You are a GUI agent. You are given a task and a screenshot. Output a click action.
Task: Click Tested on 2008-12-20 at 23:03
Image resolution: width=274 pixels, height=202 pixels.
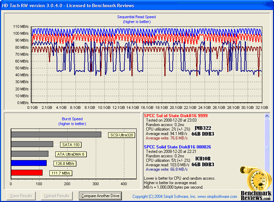(x=171, y=120)
